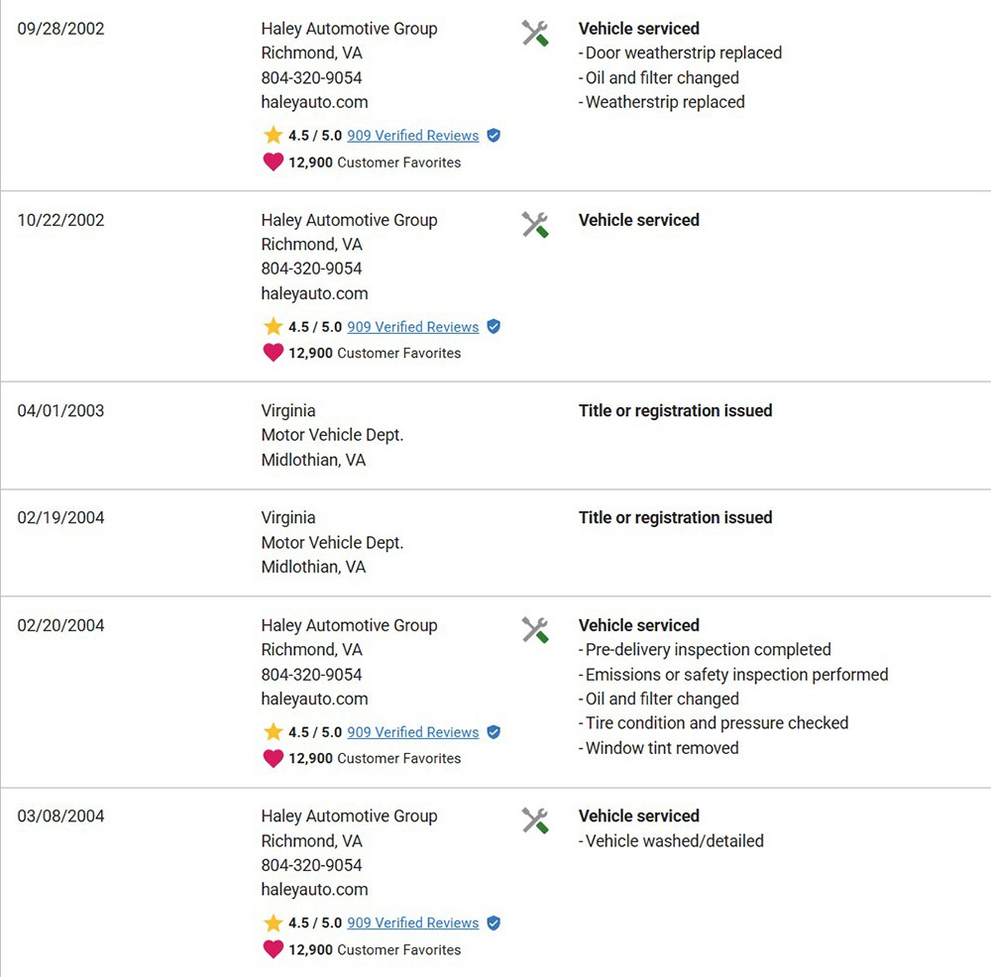Click the pink heart icon in the 10/22/2002 entry
The height and width of the screenshot is (977, 991).
274,352
